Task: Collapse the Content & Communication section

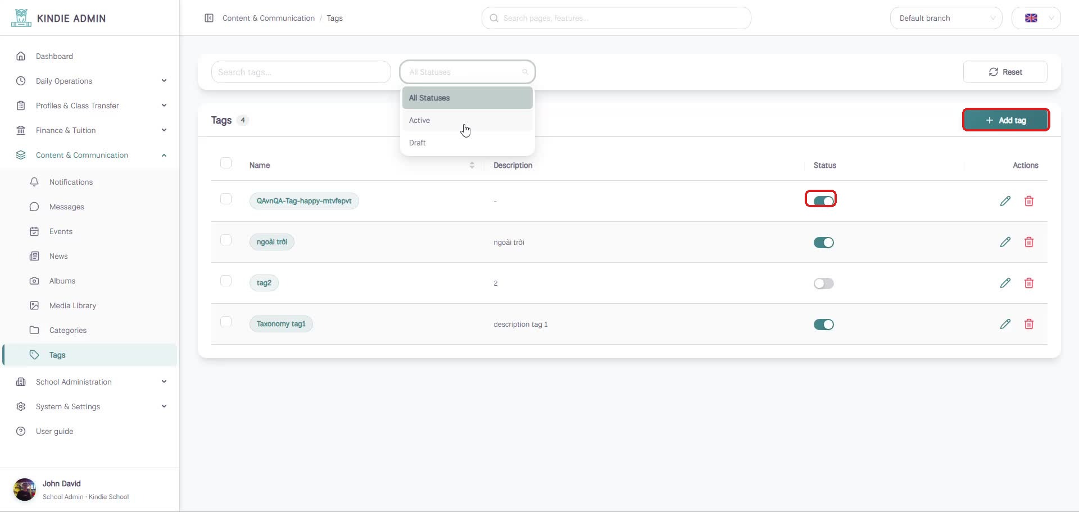Action: [x=90, y=155]
